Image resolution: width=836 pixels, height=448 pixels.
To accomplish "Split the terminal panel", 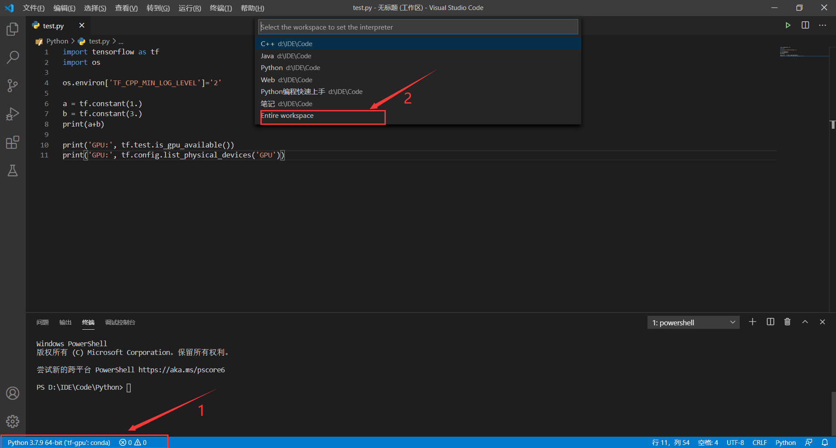I will (x=770, y=322).
